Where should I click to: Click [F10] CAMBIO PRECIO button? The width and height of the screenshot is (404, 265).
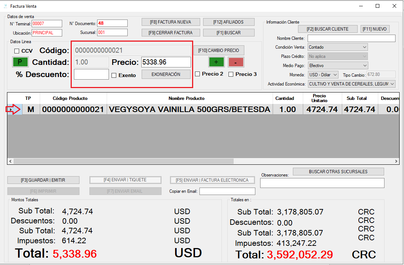219,50
